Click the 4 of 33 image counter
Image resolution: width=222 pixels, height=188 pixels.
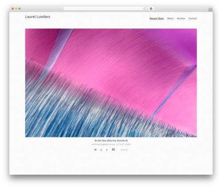pos(124,150)
